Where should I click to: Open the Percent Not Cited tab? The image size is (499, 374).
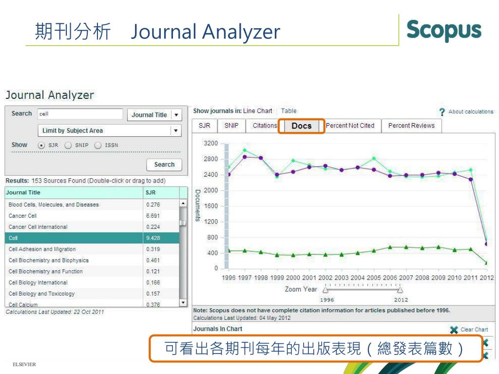[x=350, y=126]
